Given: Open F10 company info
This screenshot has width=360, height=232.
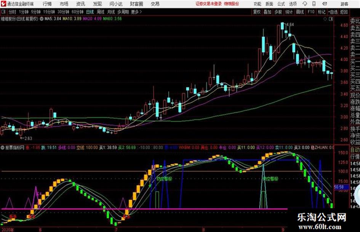Looking at the screenshot, I should tap(311, 12).
